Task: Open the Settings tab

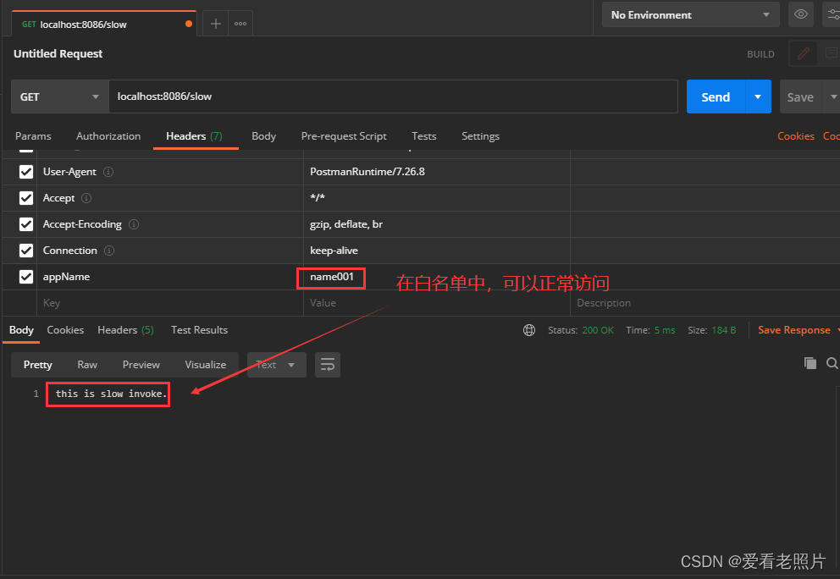Action: (480, 136)
